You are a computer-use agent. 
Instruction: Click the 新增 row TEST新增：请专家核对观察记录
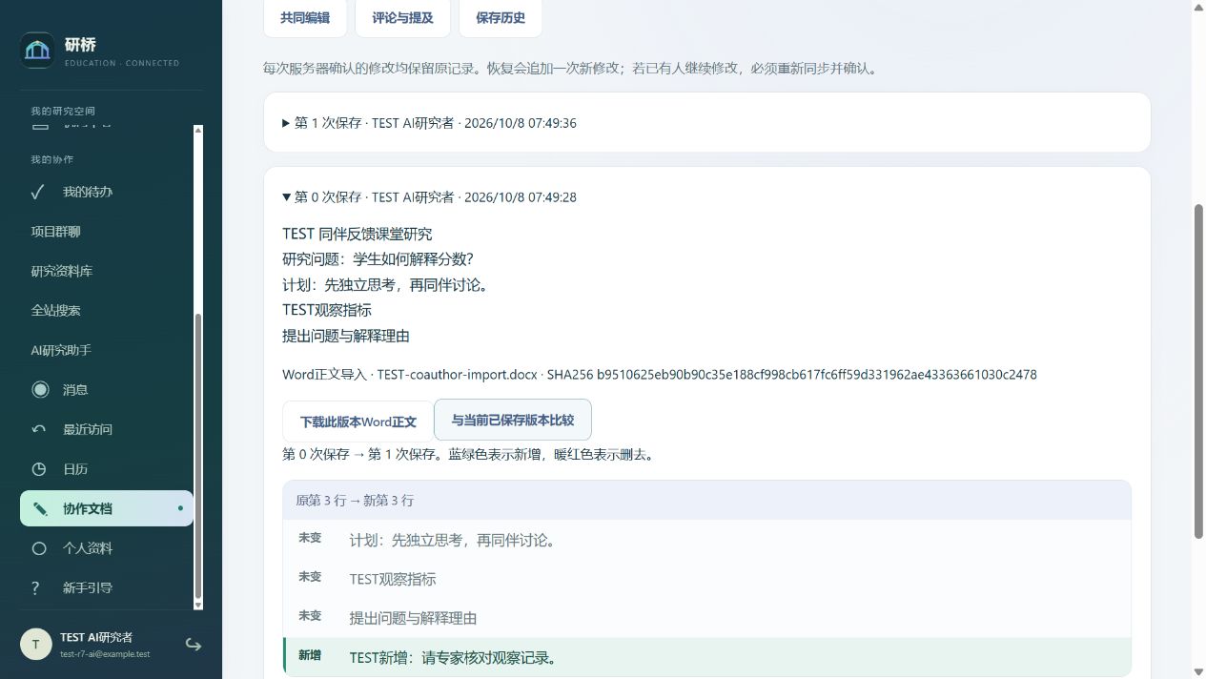(706, 657)
